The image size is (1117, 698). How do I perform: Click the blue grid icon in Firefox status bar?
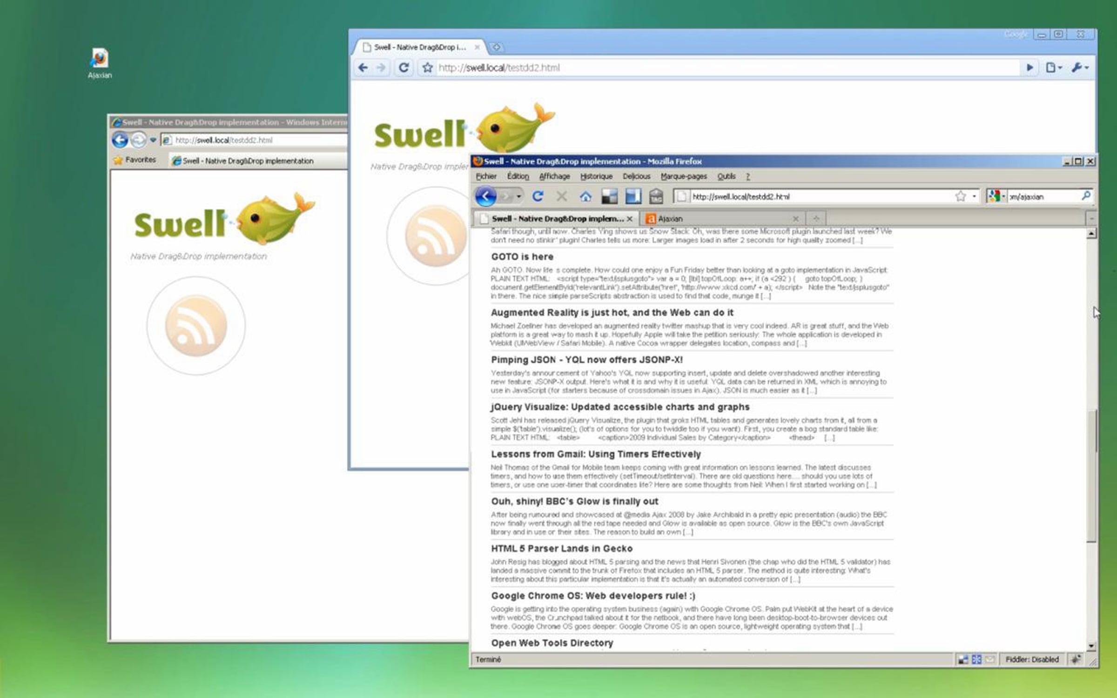pyautogui.click(x=976, y=659)
